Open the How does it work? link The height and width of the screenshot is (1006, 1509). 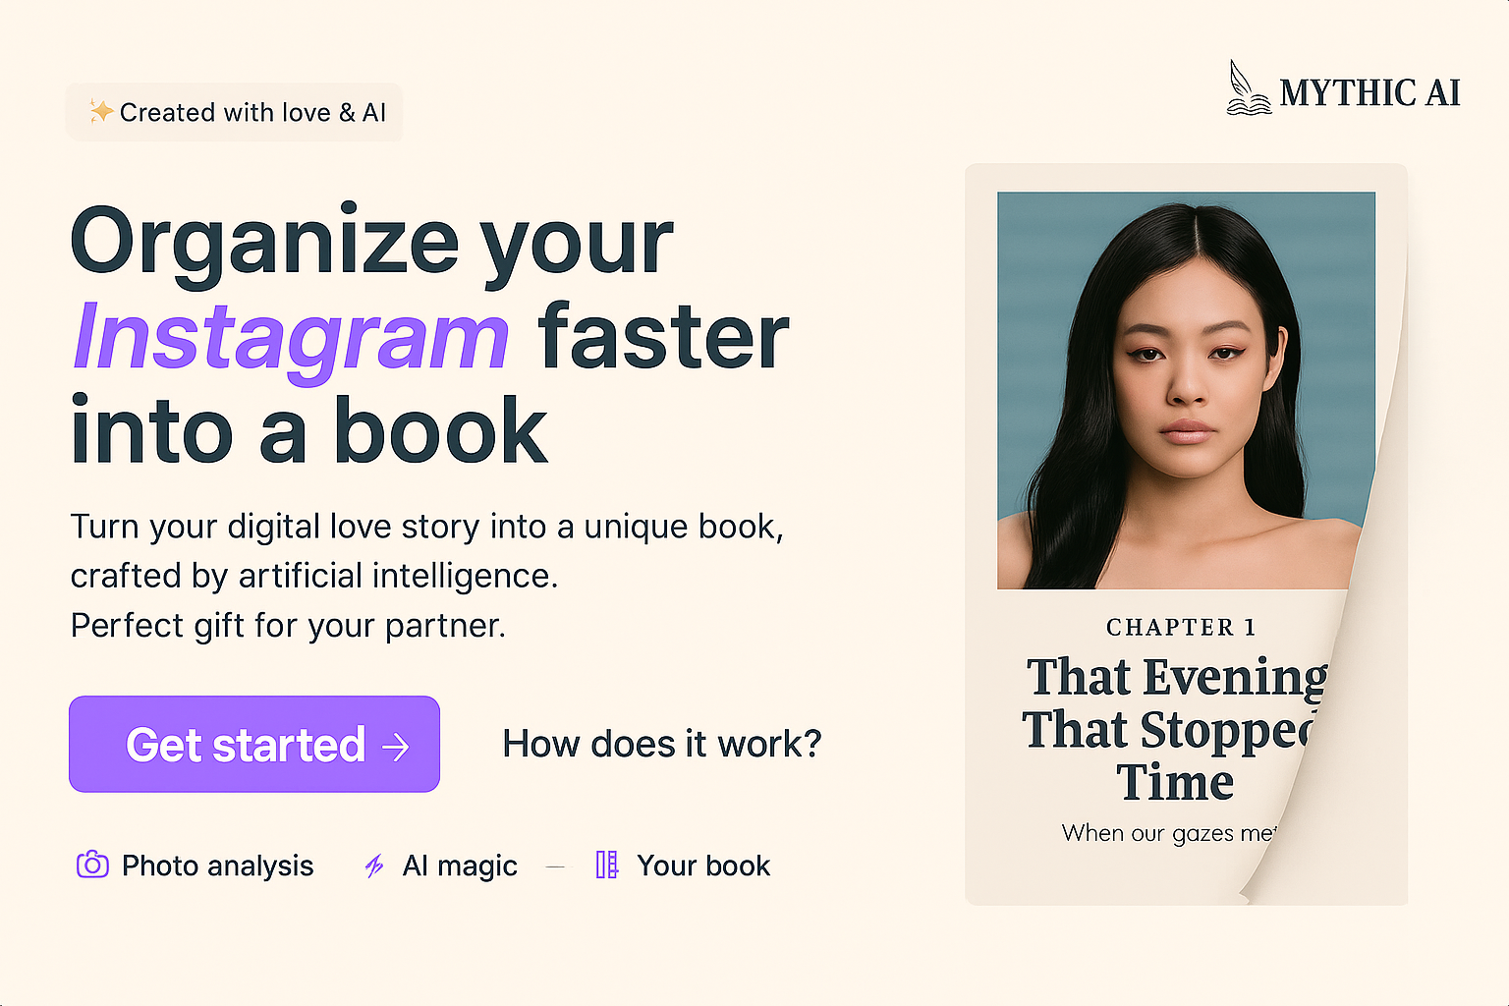pos(661,744)
